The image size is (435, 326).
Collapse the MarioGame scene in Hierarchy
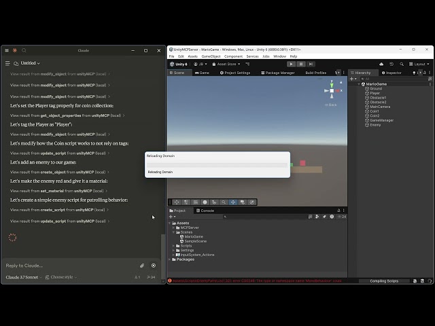pyautogui.click(x=359, y=84)
